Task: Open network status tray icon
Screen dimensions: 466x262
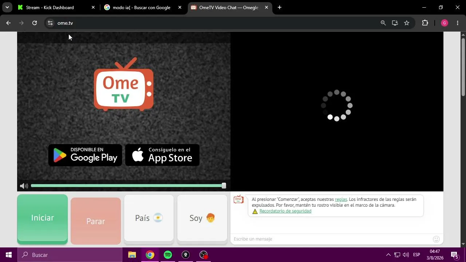Action: pyautogui.click(x=397, y=255)
